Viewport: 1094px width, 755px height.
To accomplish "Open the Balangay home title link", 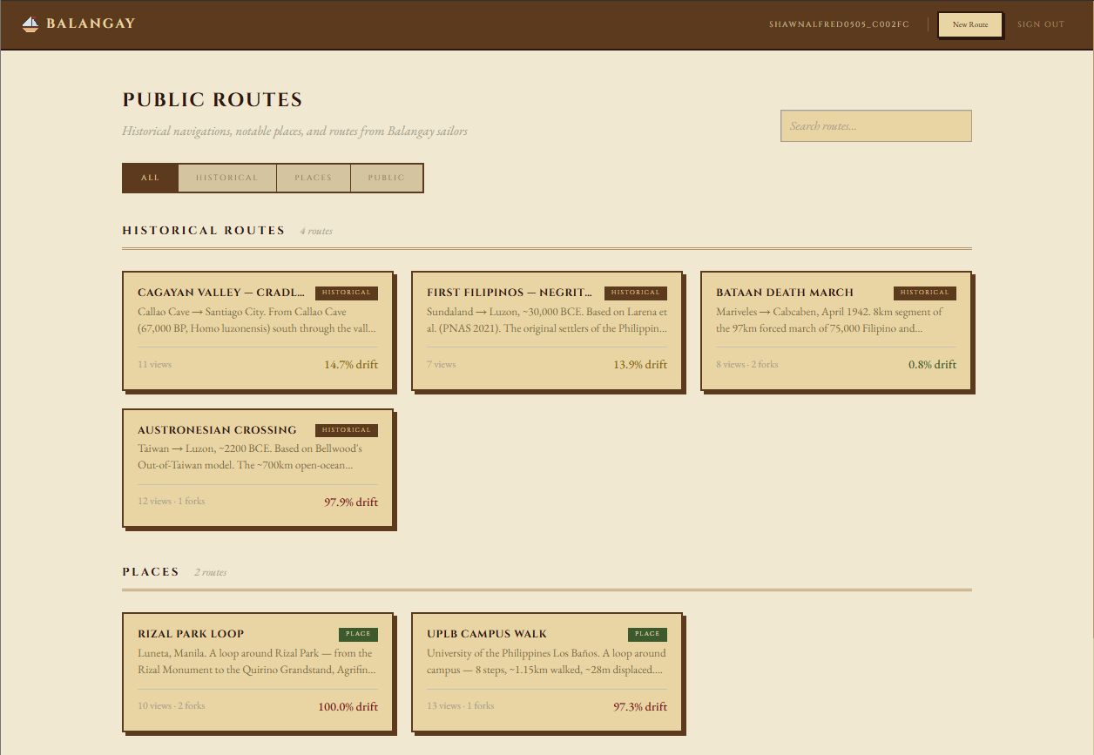I will tap(91, 24).
